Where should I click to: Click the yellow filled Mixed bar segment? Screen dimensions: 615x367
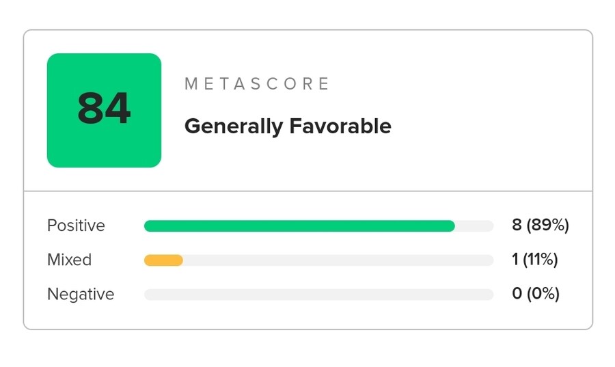pyautogui.click(x=163, y=260)
